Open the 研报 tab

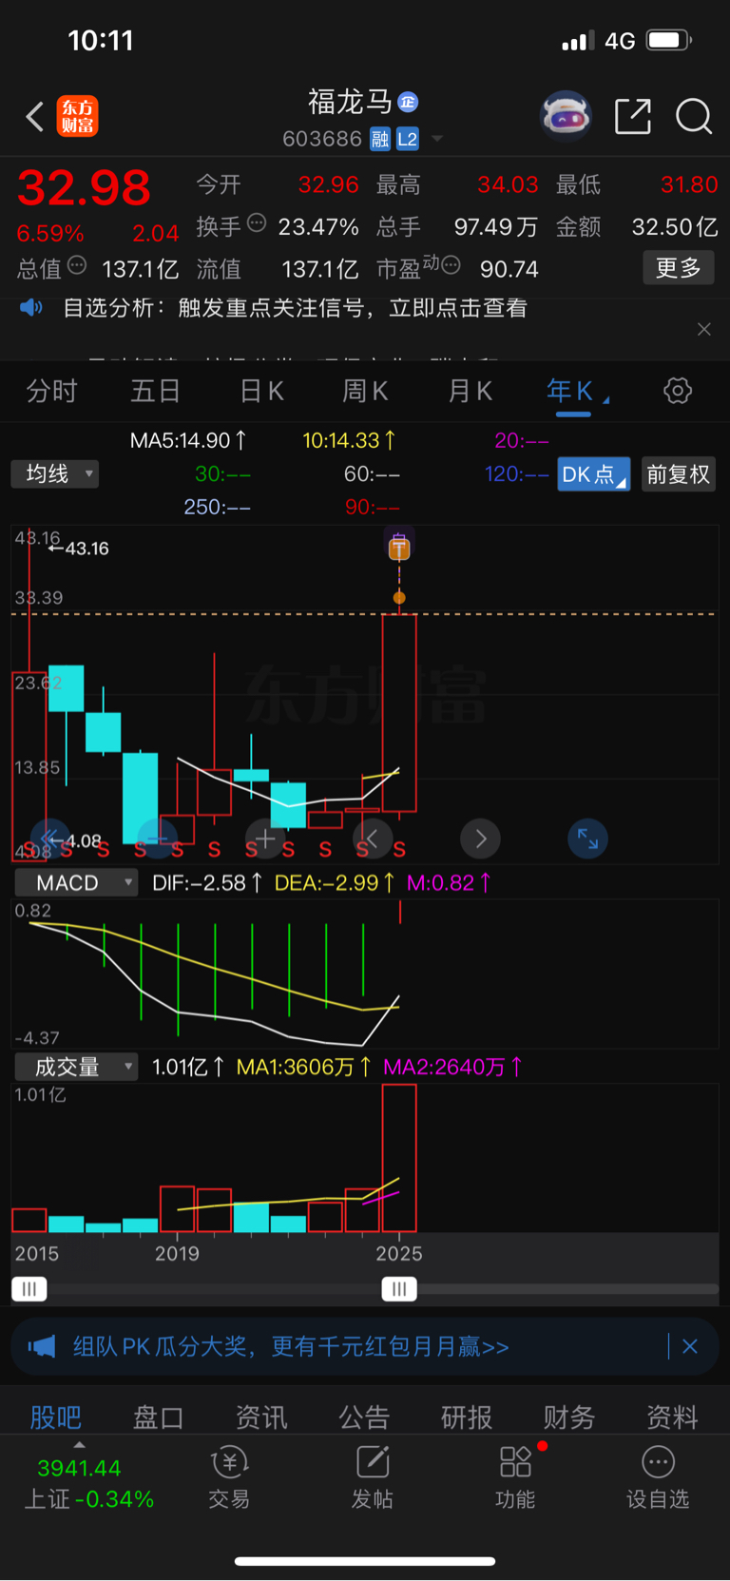coord(467,1417)
